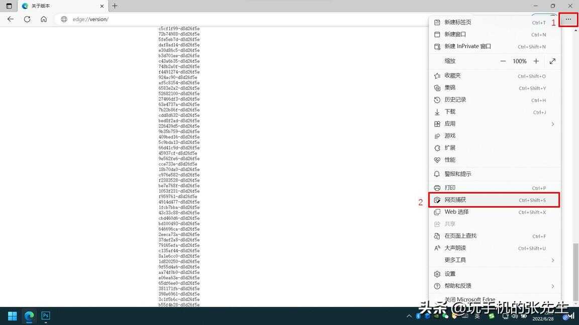Open the Windows Start menu

click(12, 316)
